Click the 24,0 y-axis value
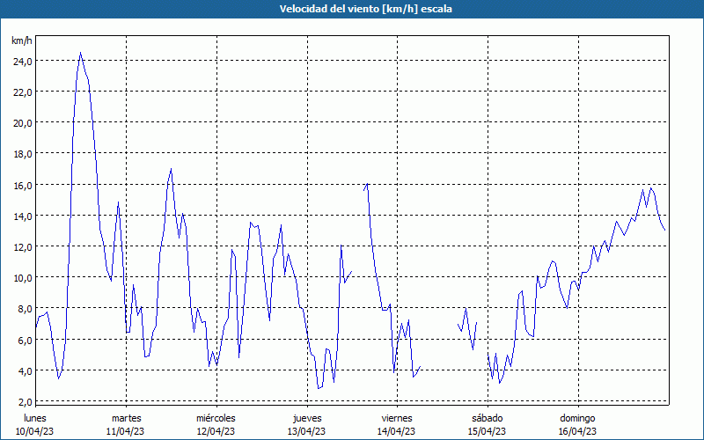Screen dimensions: 704x440 click(x=23, y=61)
